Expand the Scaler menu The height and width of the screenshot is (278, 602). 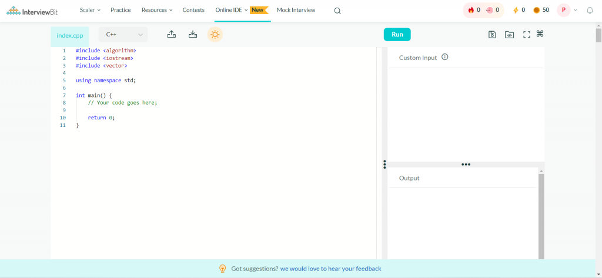click(x=90, y=10)
